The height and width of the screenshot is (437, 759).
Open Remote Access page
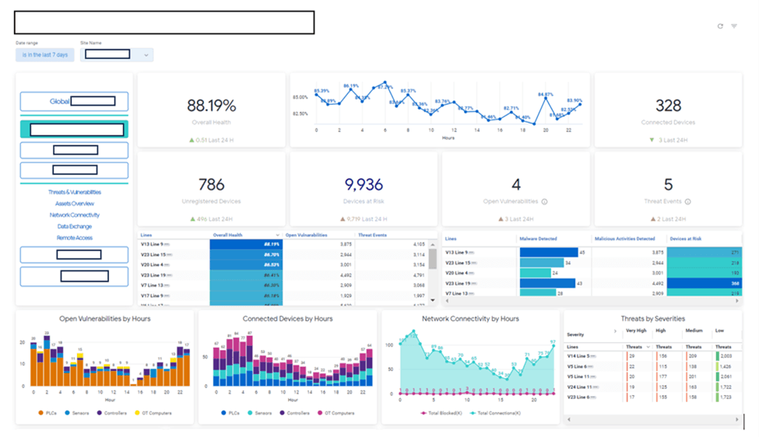(75, 238)
